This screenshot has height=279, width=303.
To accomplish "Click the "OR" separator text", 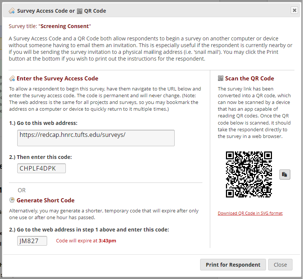I will (22, 190).
